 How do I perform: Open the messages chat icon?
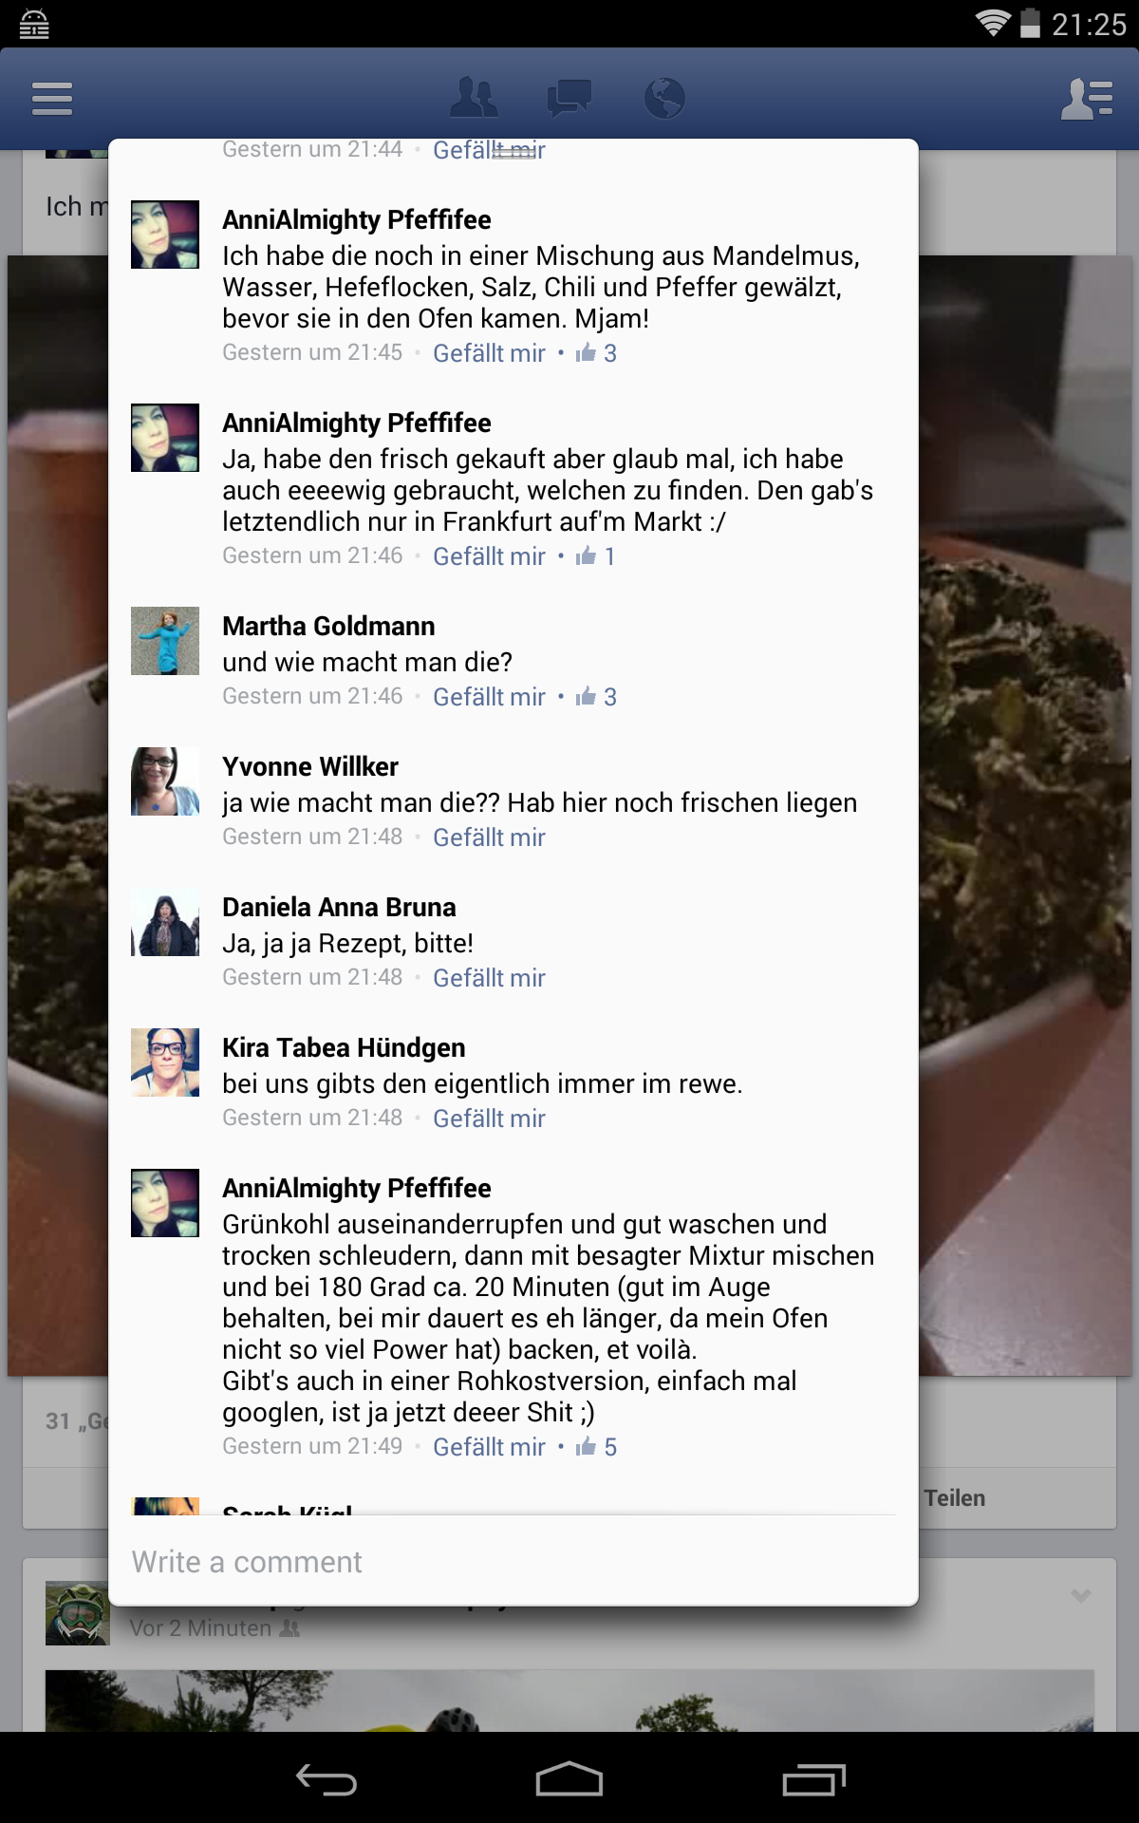[x=569, y=98]
